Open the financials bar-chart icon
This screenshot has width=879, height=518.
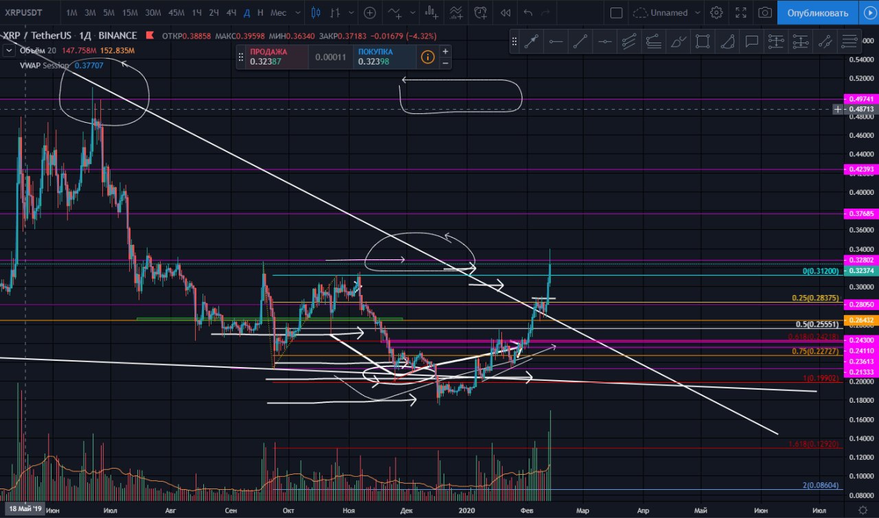pyautogui.click(x=431, y=12)
